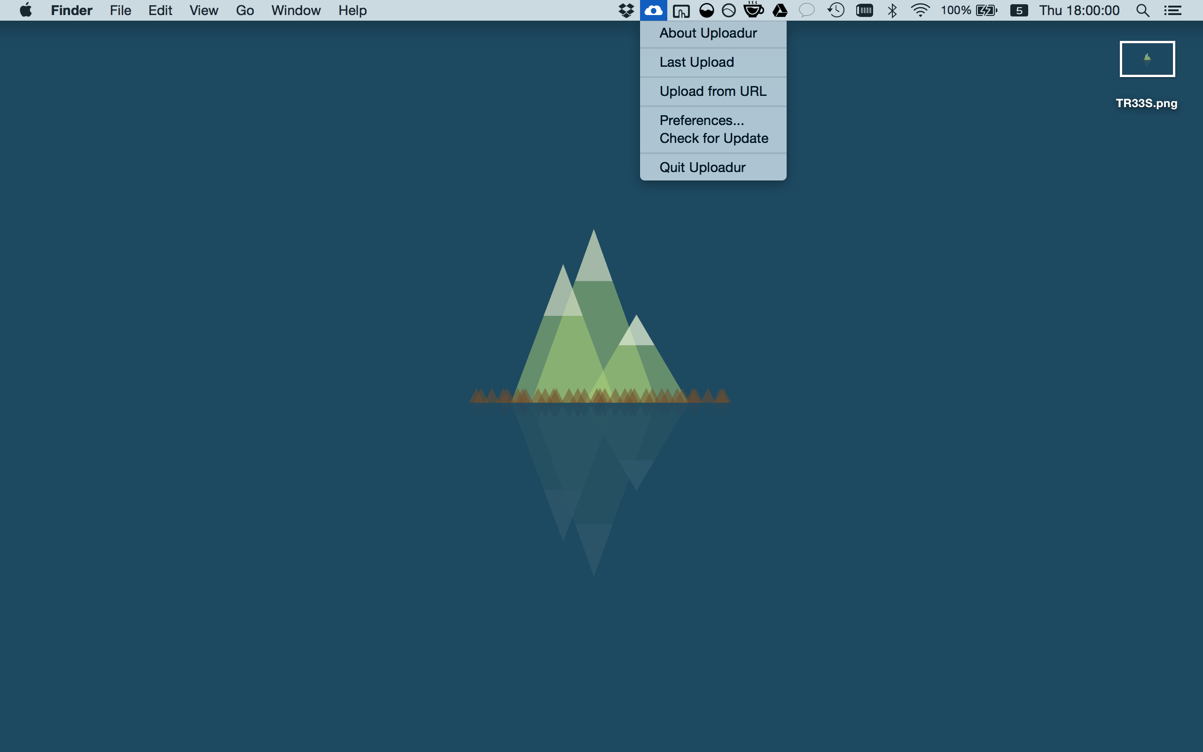The width and height of the screenshot is (1203, 752).
Task: Select Upload from URL option
Action: pos(713,92)
